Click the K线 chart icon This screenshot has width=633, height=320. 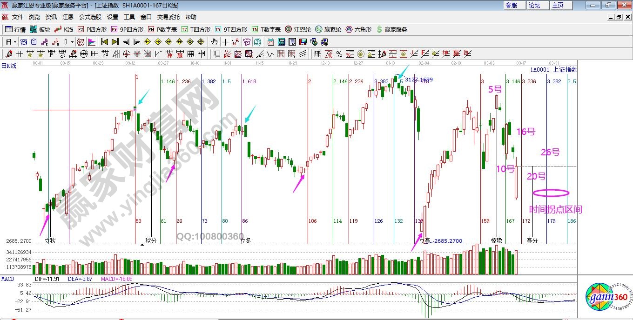pos(63,29)
